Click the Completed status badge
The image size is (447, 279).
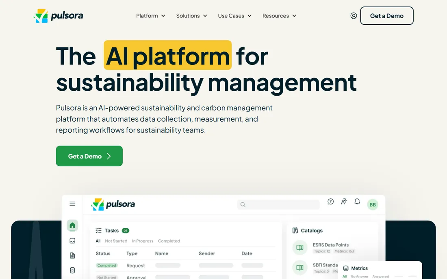click(106, 265)
